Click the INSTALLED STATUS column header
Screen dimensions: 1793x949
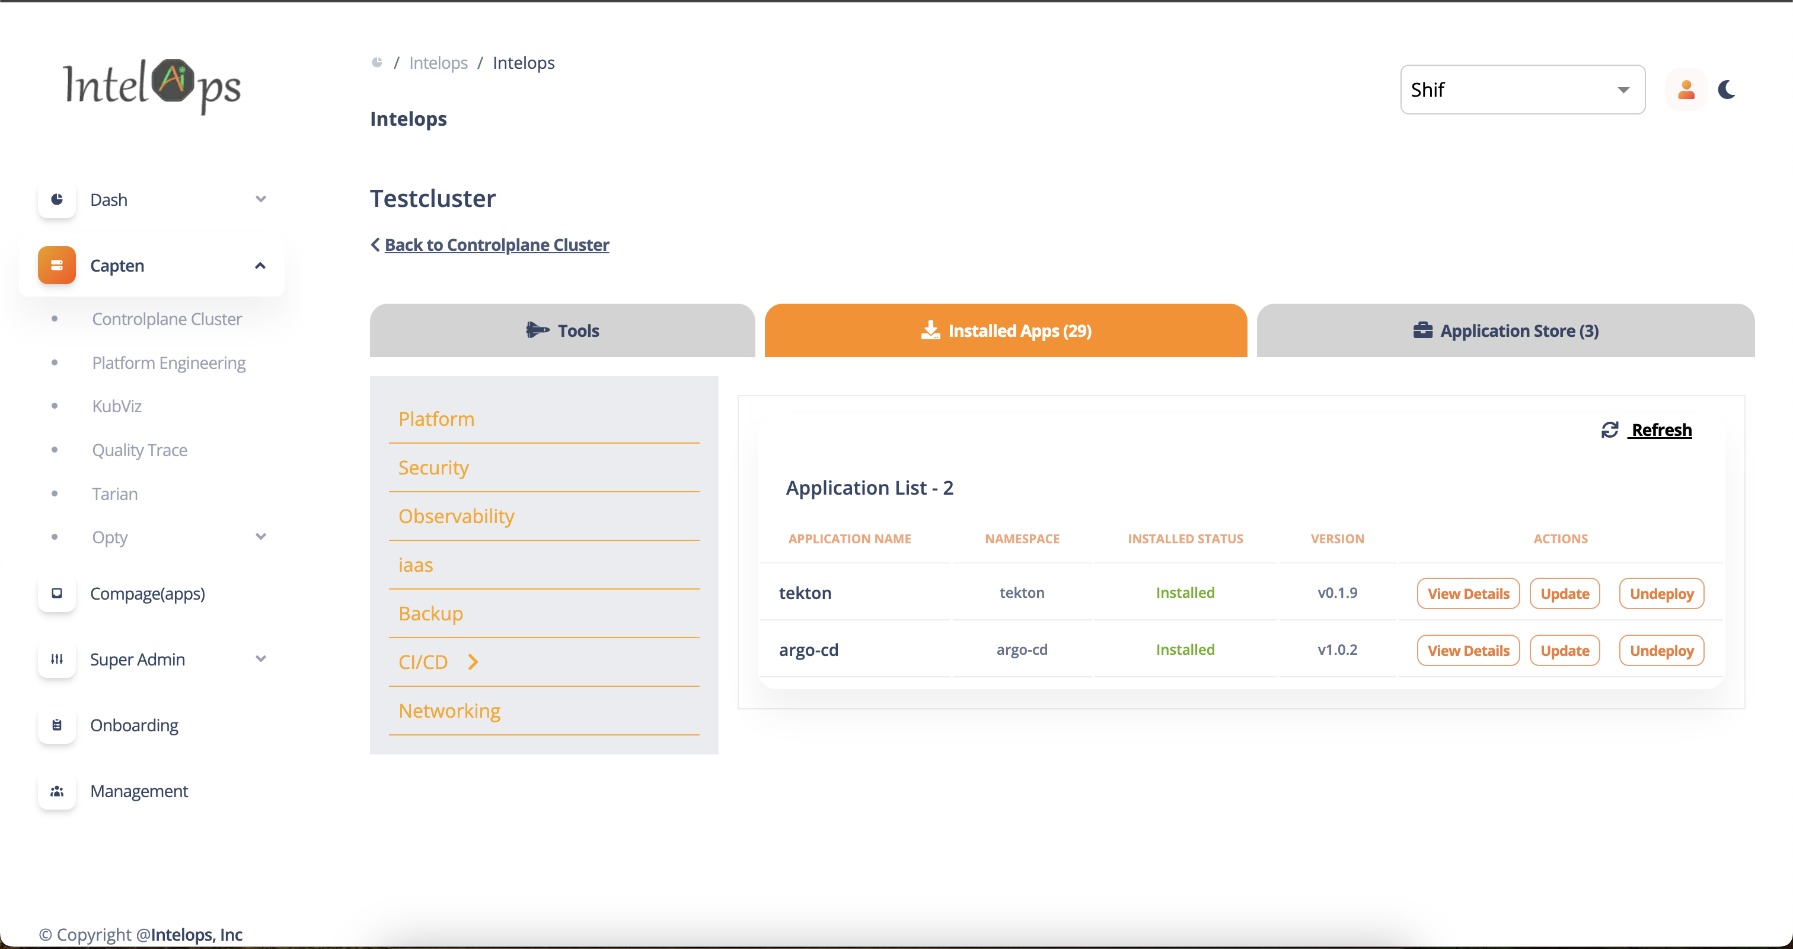pos(1185,538)
